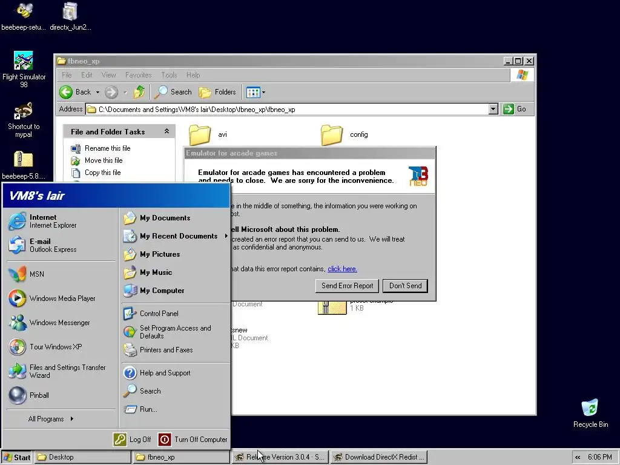Expand All Programs menu
The image size is (620, 465).
click(51, 419)
